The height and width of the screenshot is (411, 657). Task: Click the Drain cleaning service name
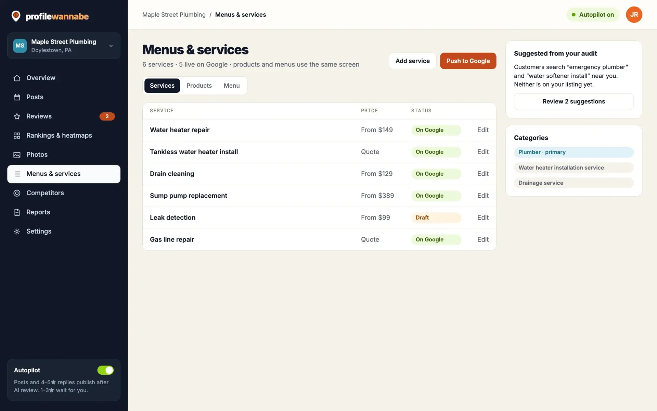coord(172,174)
